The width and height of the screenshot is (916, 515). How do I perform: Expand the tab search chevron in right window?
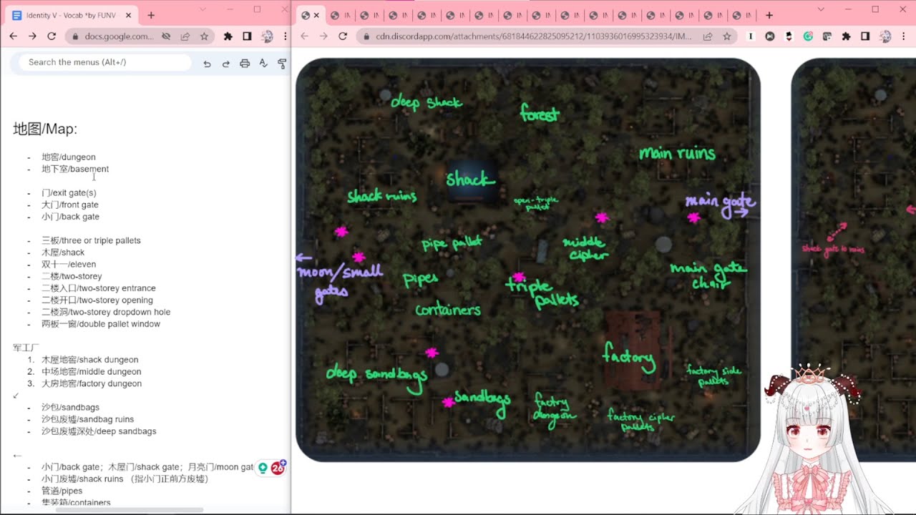821,9
